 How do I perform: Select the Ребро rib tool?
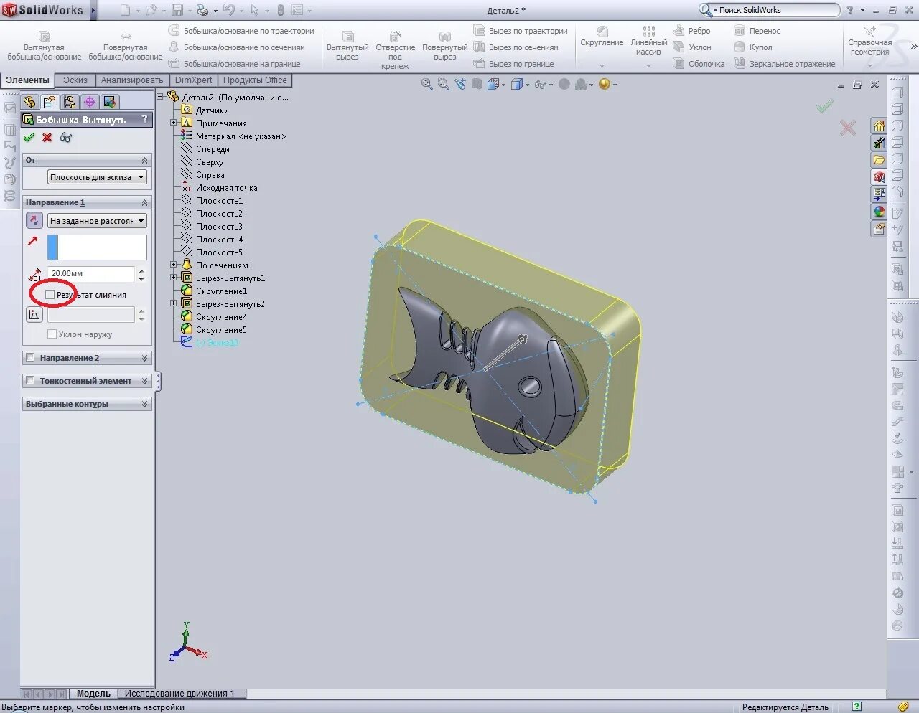click(691, 31)
